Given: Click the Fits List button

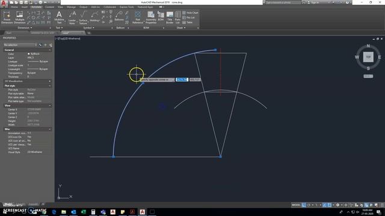Looking at the screenshot, I should click(188, 17).
